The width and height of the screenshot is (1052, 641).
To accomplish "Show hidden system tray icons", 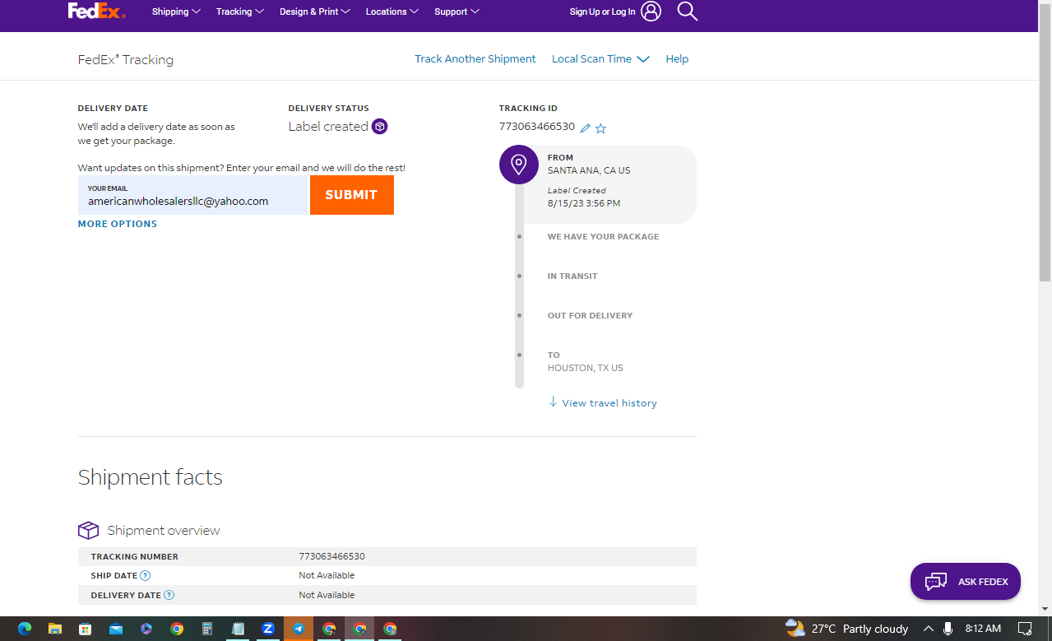I will tap(928, 629).
